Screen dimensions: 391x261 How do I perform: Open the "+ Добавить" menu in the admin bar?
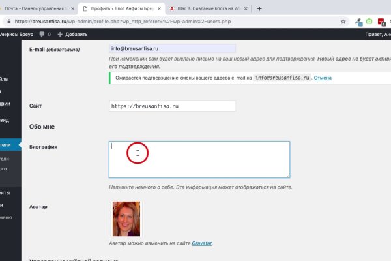72,34
